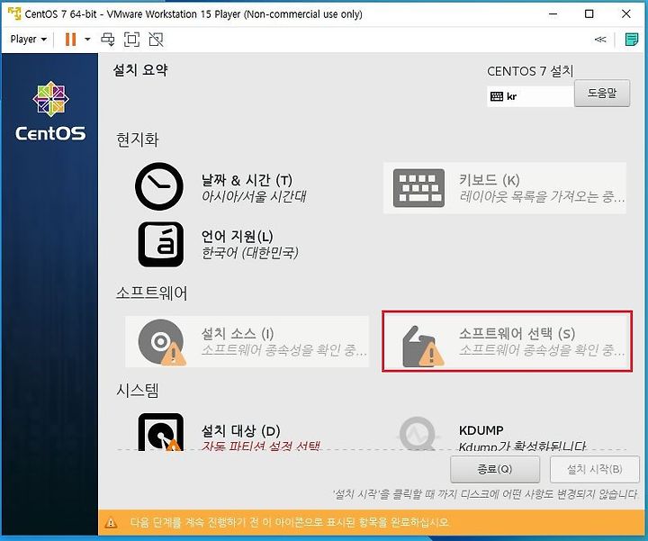Open 설치 소스 (I) settings
Image resolution: width=648 pixels, height=541 pixels.
click(x=238, y=334)
